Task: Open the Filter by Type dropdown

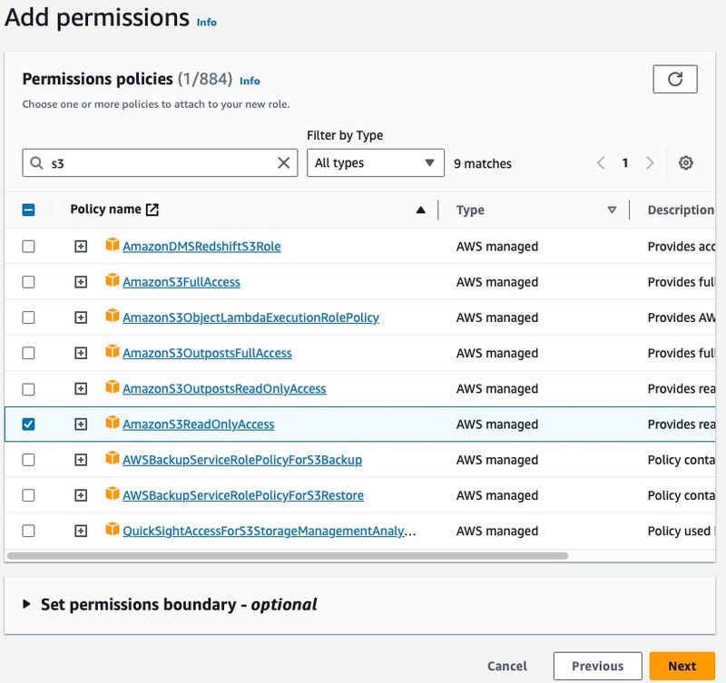Action: tap(375, 163)
